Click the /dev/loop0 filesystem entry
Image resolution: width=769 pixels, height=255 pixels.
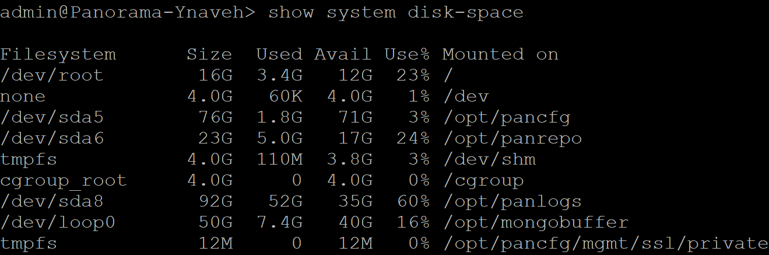[x=58, y=222]
